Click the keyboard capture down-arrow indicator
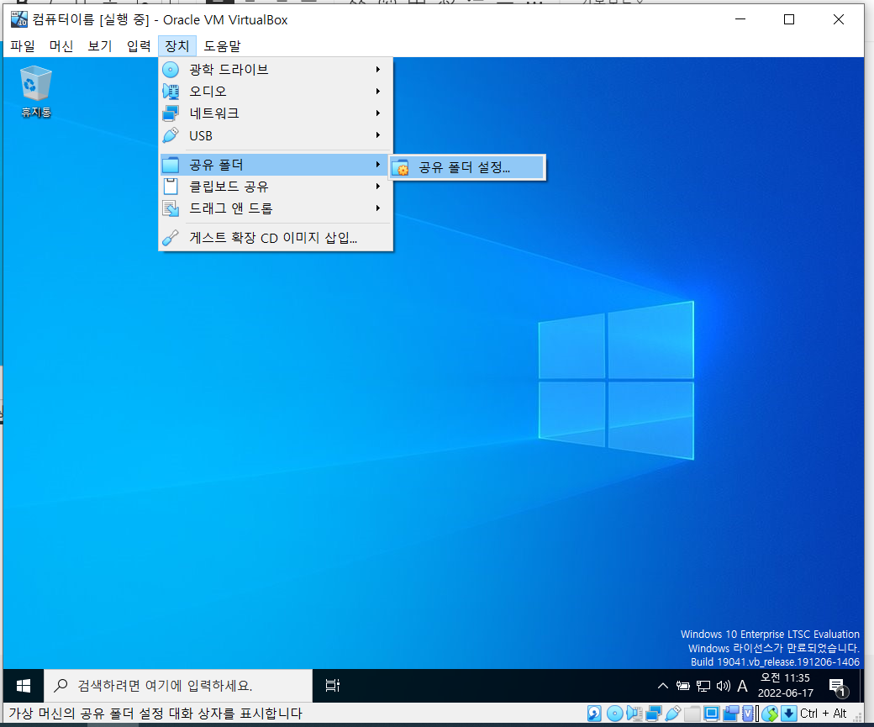 (x=789, y=714)
